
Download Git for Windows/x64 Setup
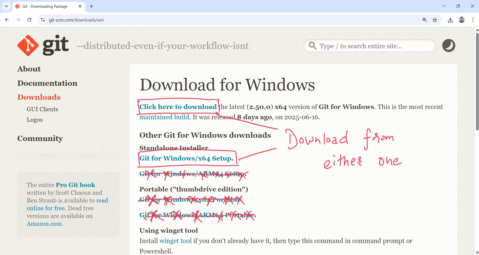(185, 158)
